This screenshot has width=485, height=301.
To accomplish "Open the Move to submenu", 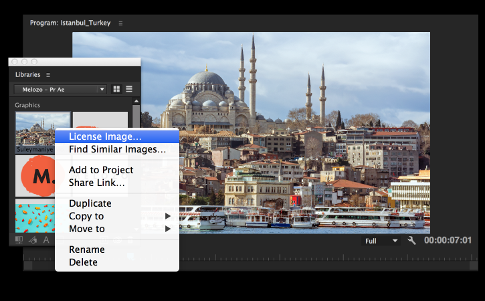I will [117, 229].
